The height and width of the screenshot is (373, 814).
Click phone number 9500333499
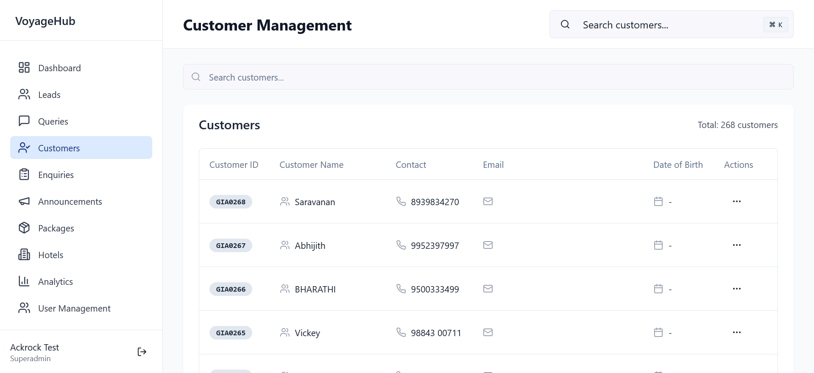coord(435,289)
